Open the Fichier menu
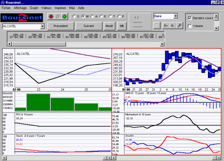The image size is (224, 161). 6,8
